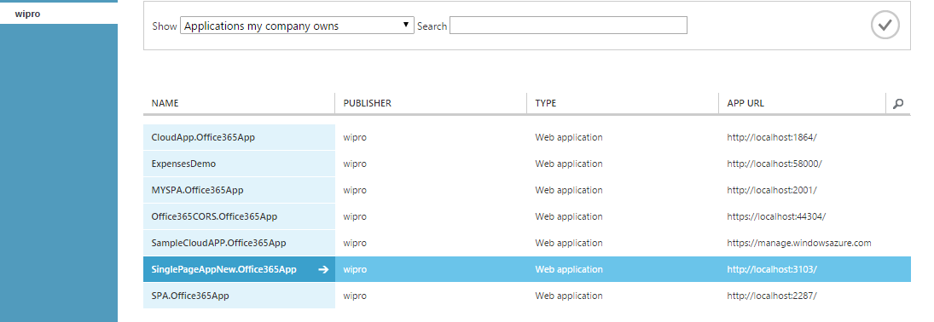Focus the Search text field

568,26
